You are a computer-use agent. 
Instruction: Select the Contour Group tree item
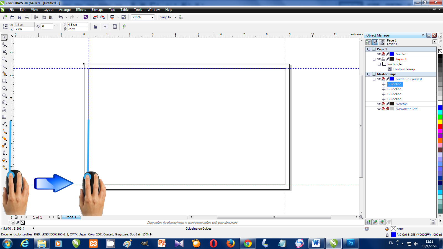tap(403, 69)
